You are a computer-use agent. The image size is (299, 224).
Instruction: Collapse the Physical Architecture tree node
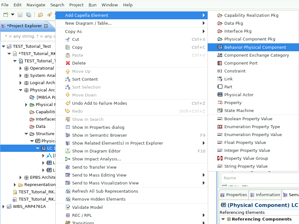coord(21,90)
